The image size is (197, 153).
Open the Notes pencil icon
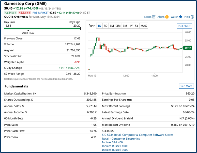[154, 17]
